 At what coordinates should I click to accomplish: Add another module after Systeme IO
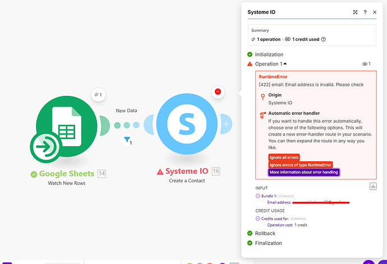pos(226,124)
